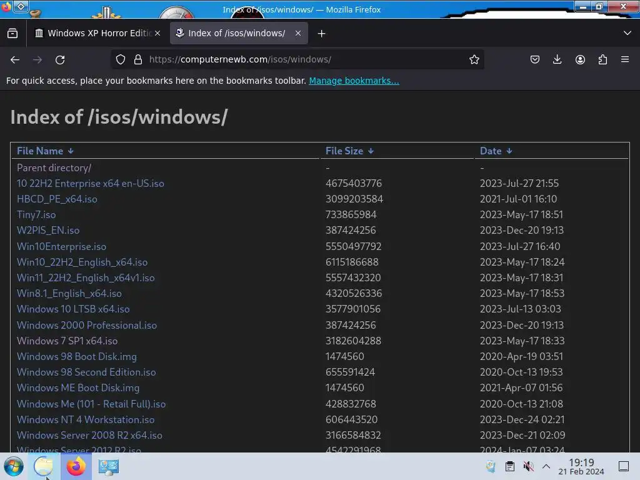Download Windows Server 2008 R2 x64.iso
640x480 pixels.
click(89, 435)
